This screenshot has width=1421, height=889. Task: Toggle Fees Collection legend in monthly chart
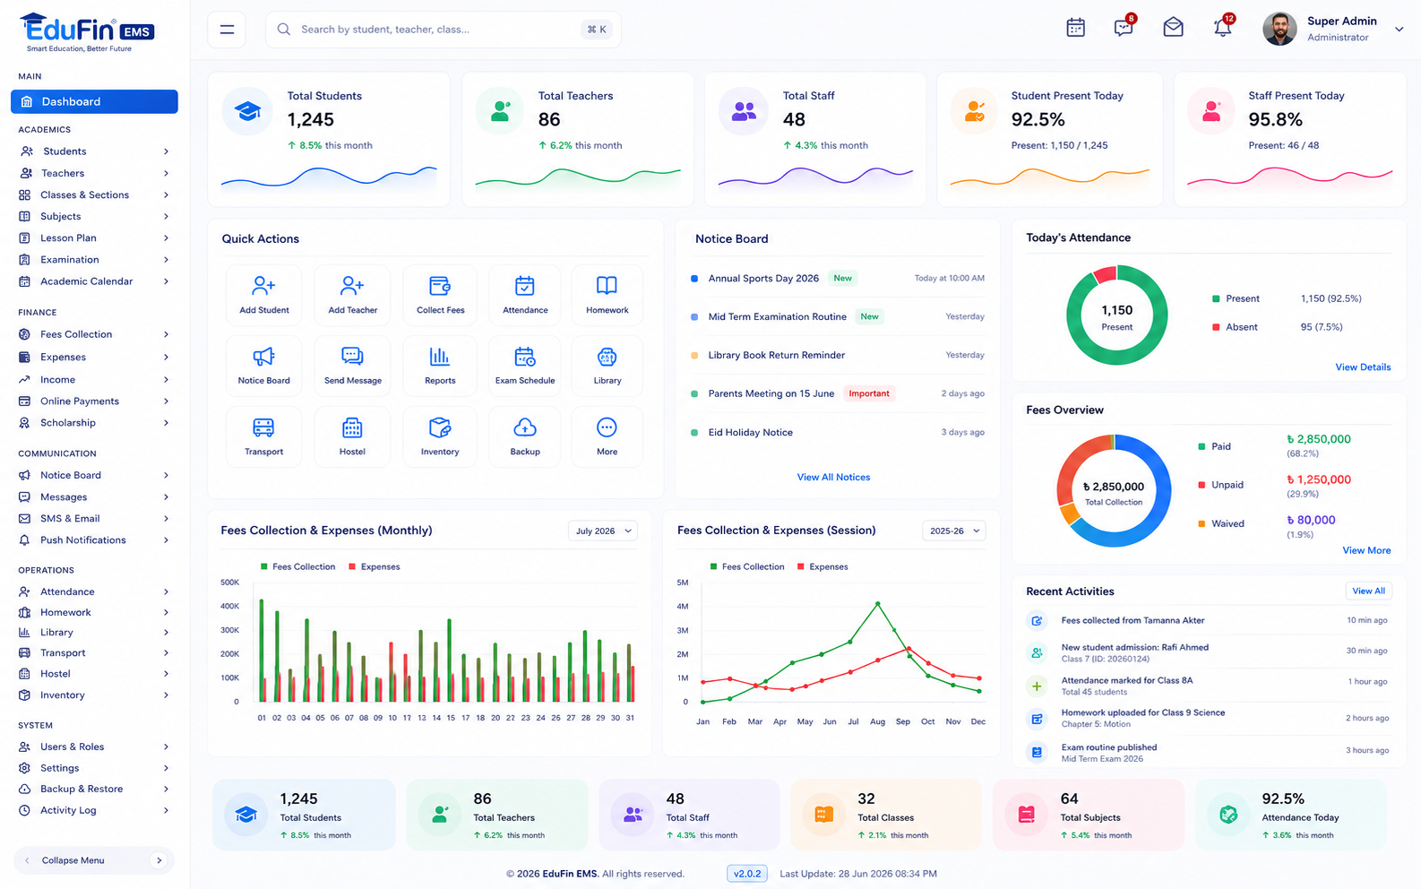tap(297, 567)
